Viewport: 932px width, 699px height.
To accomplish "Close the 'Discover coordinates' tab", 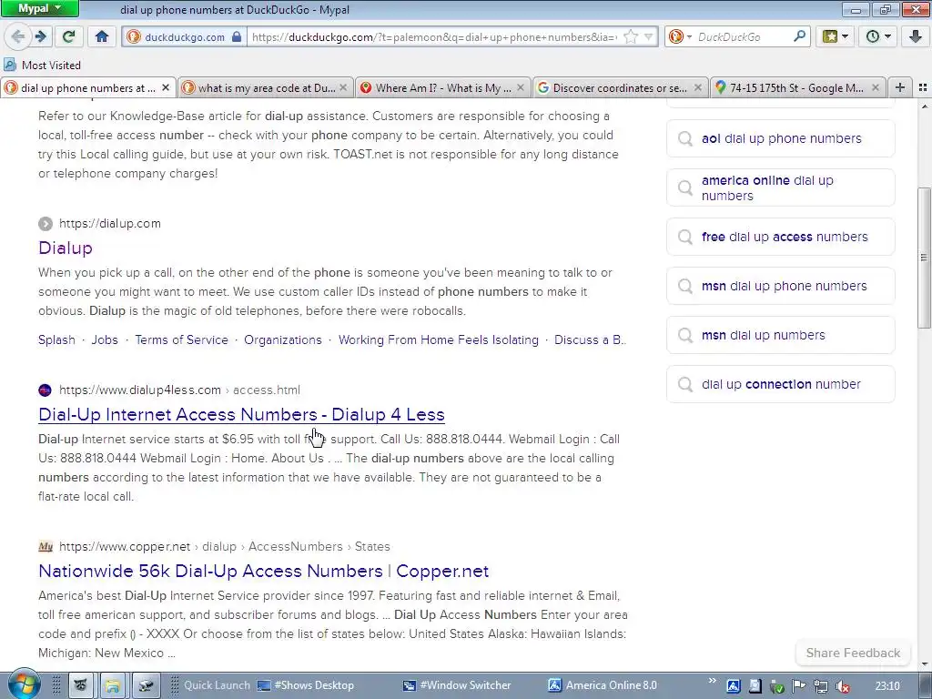I will pos(698,88).
